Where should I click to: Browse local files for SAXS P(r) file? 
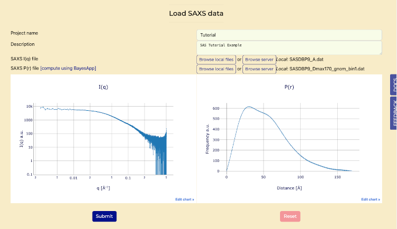pos(216,69)
